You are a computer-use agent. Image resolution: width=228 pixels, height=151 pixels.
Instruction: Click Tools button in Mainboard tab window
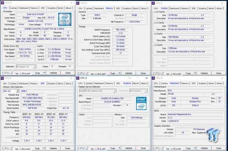[x=188, y=148]
